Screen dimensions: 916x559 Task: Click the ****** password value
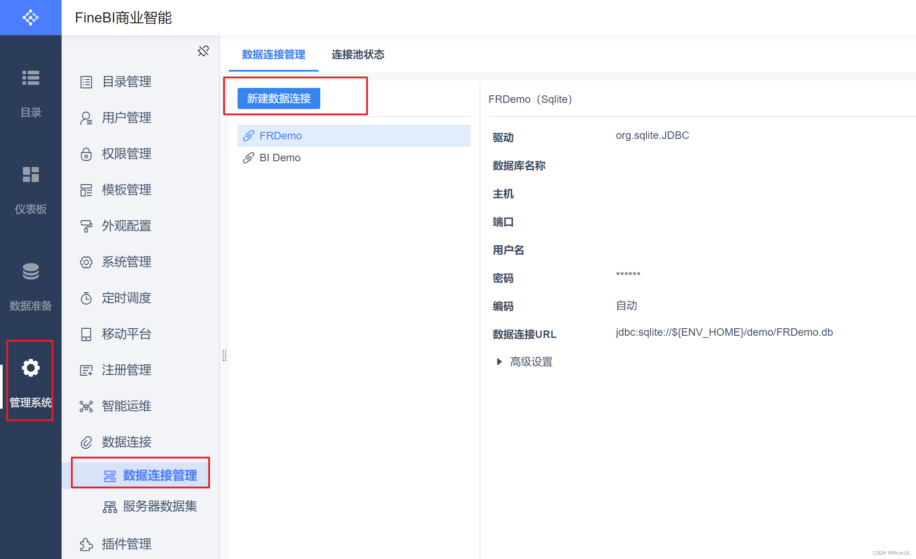(x=628, y=275)
